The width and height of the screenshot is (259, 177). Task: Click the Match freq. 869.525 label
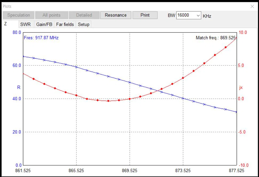(x=216, y=38)
